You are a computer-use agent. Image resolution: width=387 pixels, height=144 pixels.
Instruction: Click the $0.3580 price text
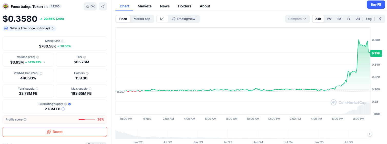point(20,19)
